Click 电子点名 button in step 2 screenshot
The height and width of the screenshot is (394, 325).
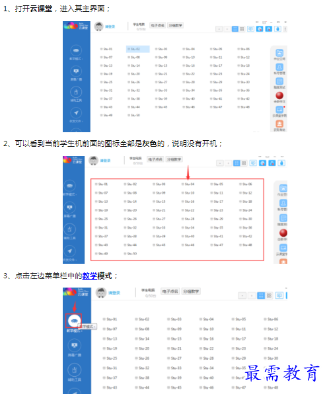click(155, 159)
